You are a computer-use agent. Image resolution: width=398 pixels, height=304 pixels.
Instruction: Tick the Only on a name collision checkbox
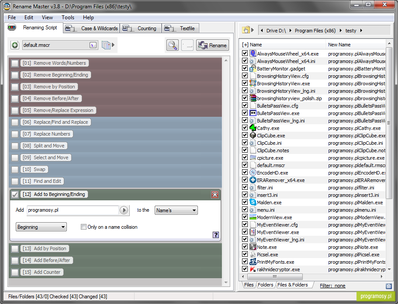point(83,227)
